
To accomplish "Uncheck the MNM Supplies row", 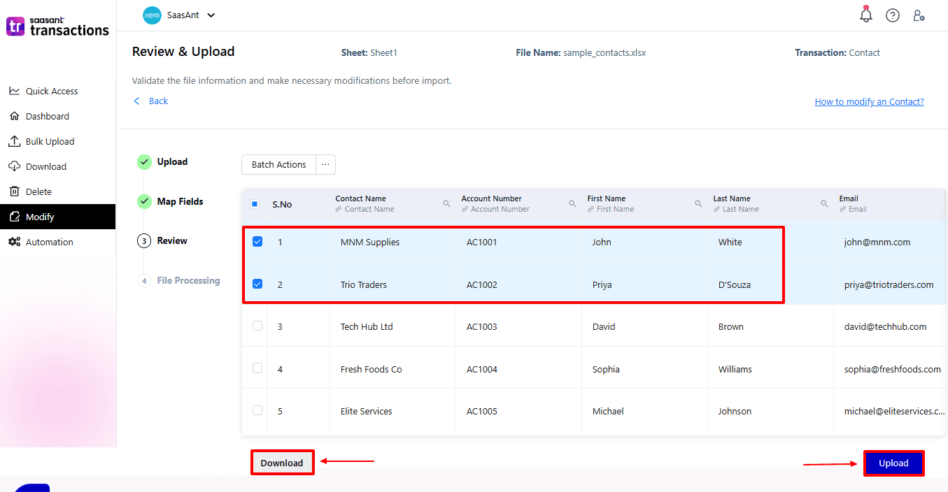I will click(257, 241).
